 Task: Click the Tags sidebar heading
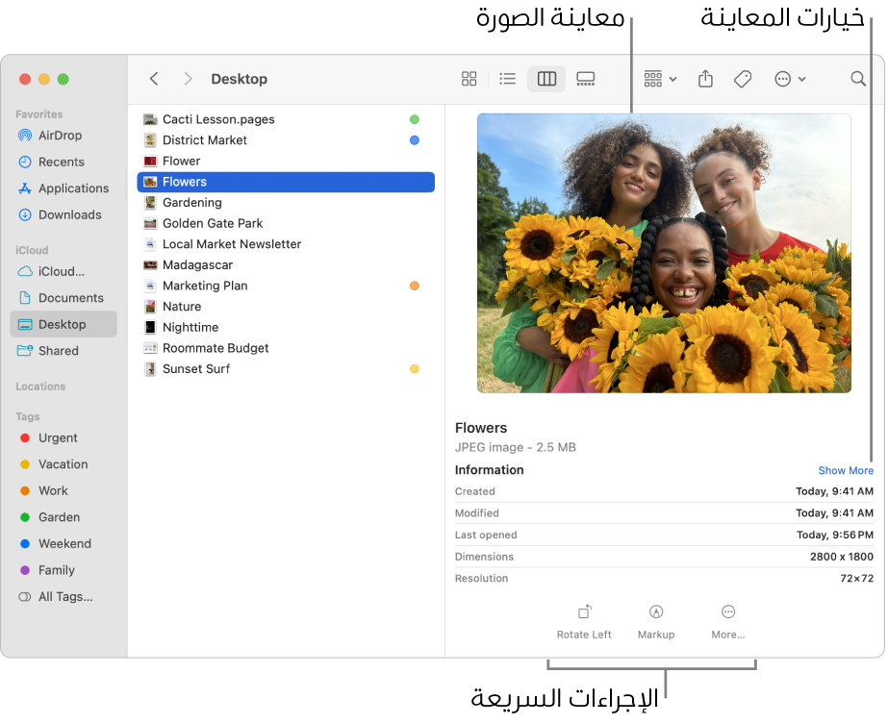pyautogui.click(x=28, y=416)
